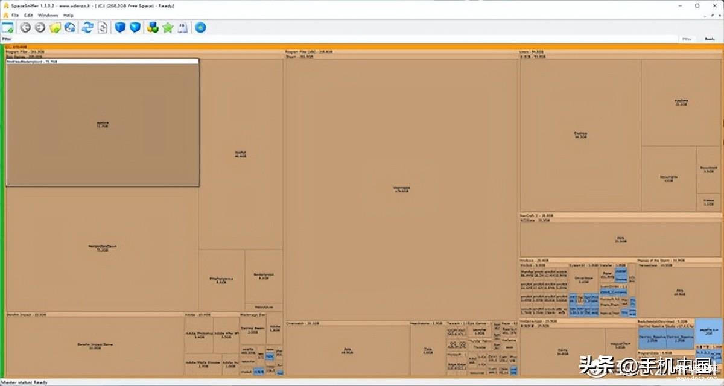Click the green star tag icon
724x386 pixels.
(168, 27)
